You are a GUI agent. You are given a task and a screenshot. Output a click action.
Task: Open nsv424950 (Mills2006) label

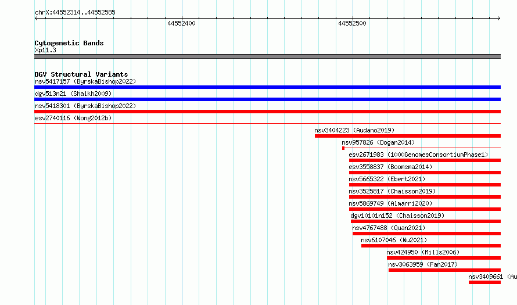tap(423, 252)
